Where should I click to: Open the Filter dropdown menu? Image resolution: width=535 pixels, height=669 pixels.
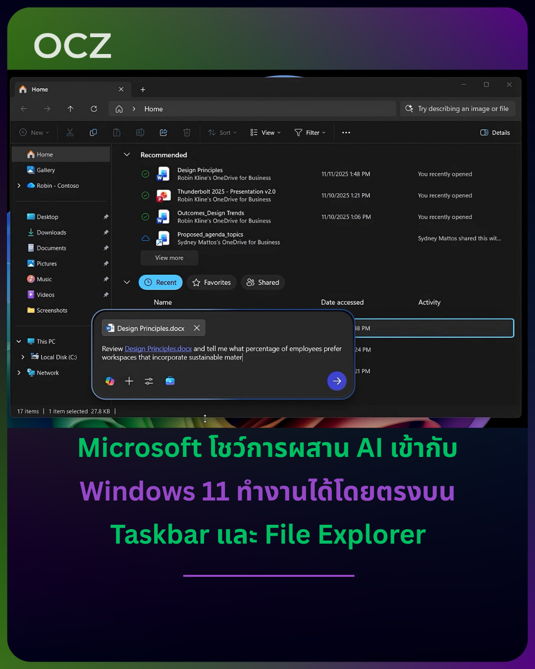point(310,132)
